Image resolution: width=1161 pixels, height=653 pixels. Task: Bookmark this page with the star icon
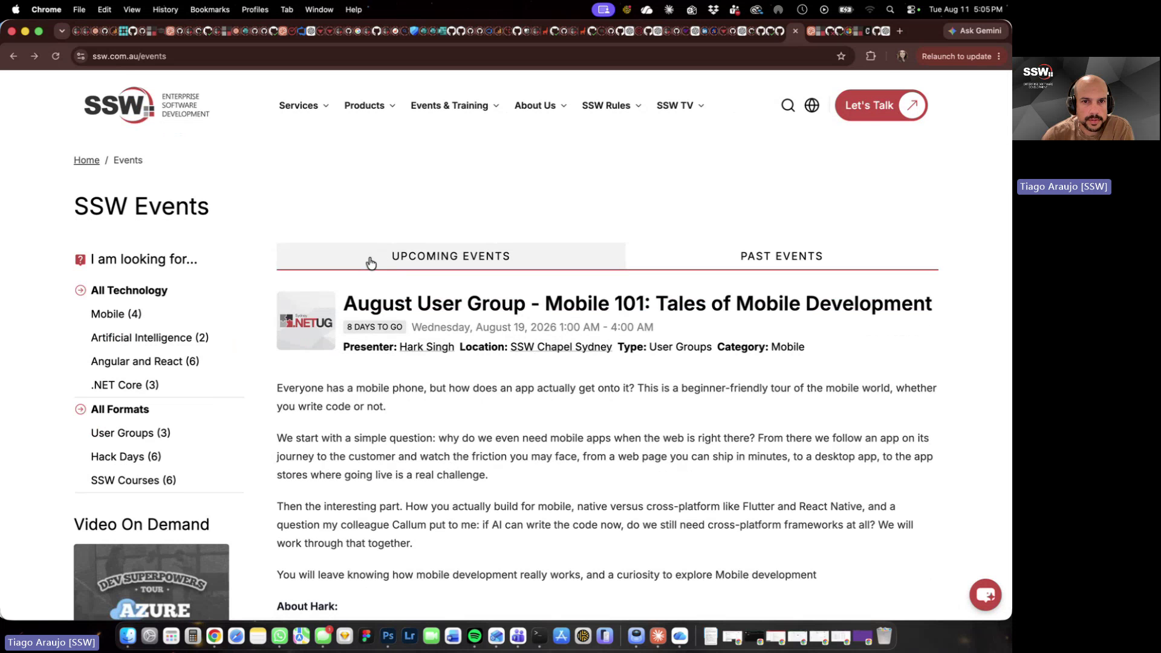(841, 56)
